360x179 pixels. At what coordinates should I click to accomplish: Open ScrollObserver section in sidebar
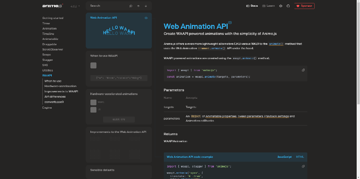[x=53, y=49]
